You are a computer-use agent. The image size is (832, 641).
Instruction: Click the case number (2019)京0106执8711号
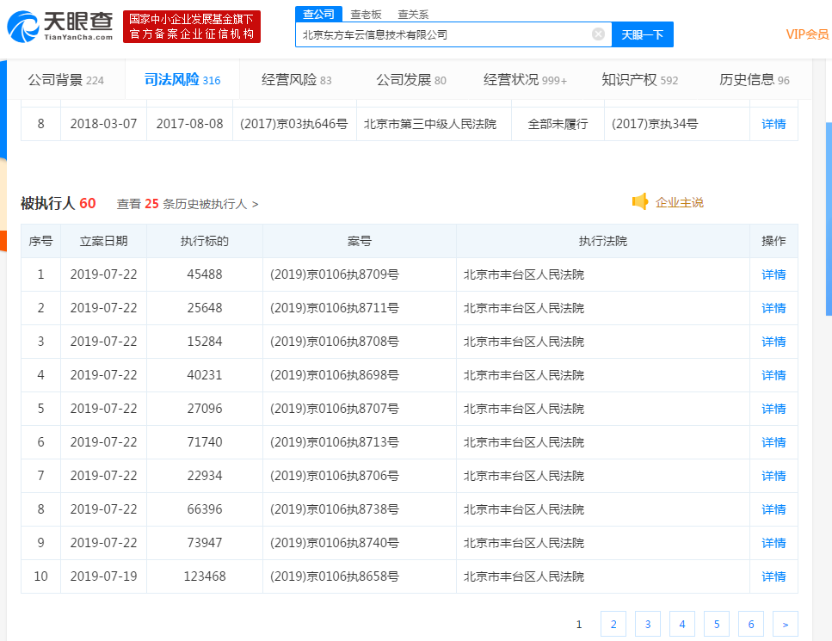pyautogui.click(x=335, y=308)
